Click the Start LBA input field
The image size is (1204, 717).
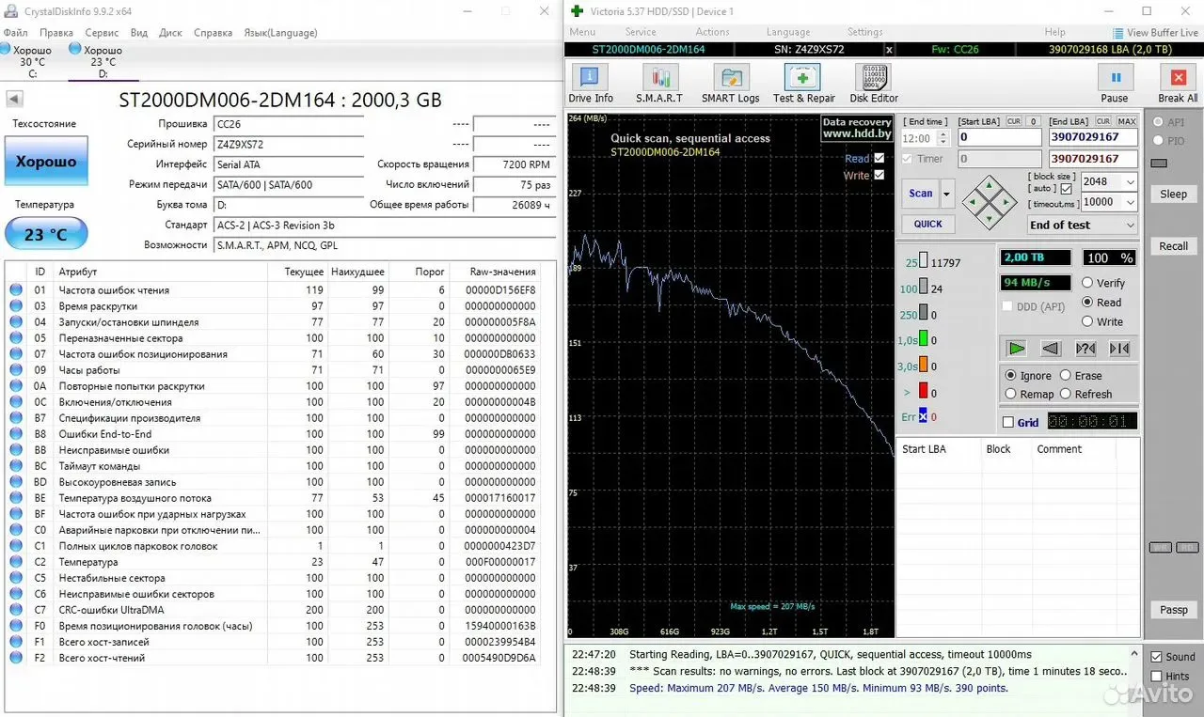(1000, 137)
